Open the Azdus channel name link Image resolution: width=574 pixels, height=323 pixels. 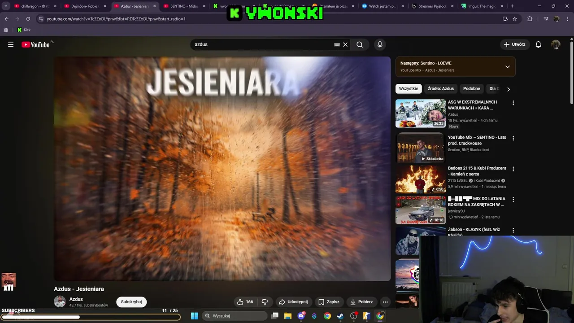coord(76,299)
